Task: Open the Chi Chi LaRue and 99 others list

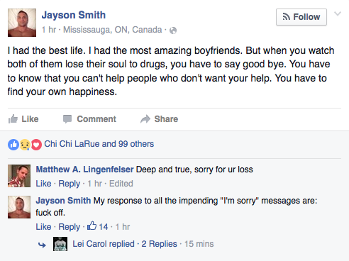Action: 99,144
